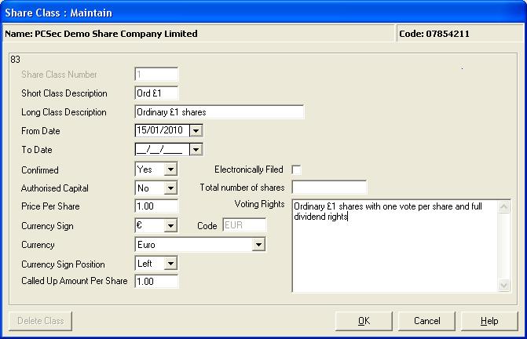This screenshot has height=339, width=527.
Task: Click the Long Class Description field
Action: (219, 112)
